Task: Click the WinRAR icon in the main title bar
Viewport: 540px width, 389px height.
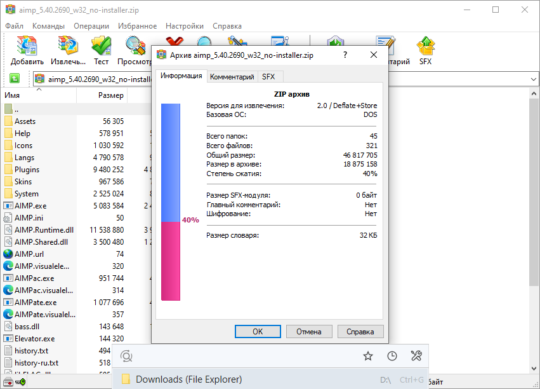Action: pyautogui.click(x=10, y=10)
